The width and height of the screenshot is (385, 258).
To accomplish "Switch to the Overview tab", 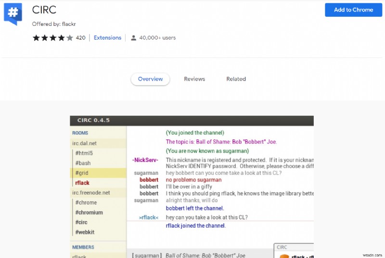I will tap(150, 79).
